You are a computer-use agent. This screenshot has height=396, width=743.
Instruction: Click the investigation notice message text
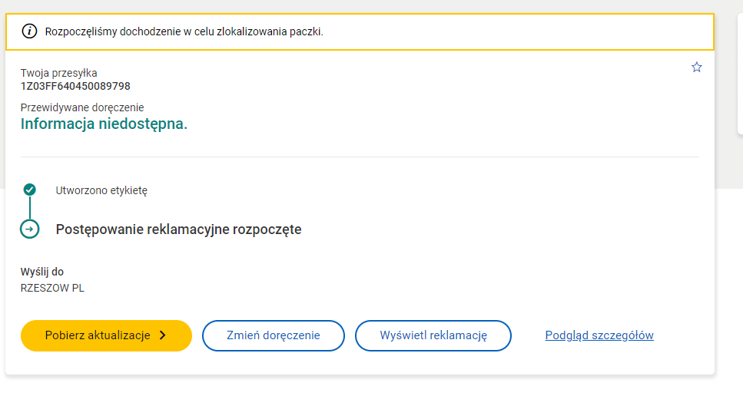point(184,32)
